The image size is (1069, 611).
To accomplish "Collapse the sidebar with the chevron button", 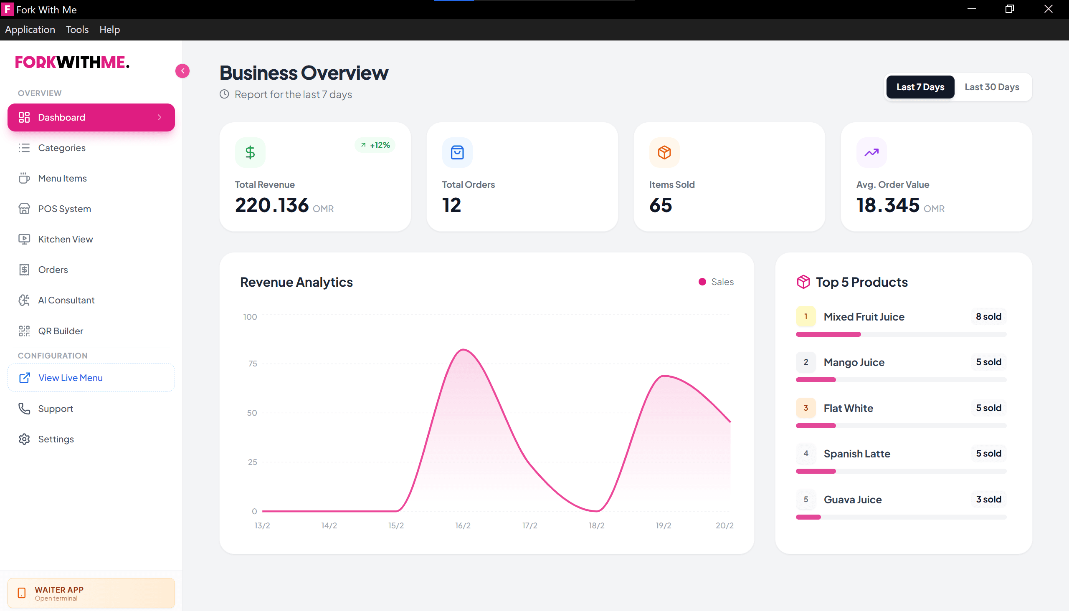I will click(182, 71).
